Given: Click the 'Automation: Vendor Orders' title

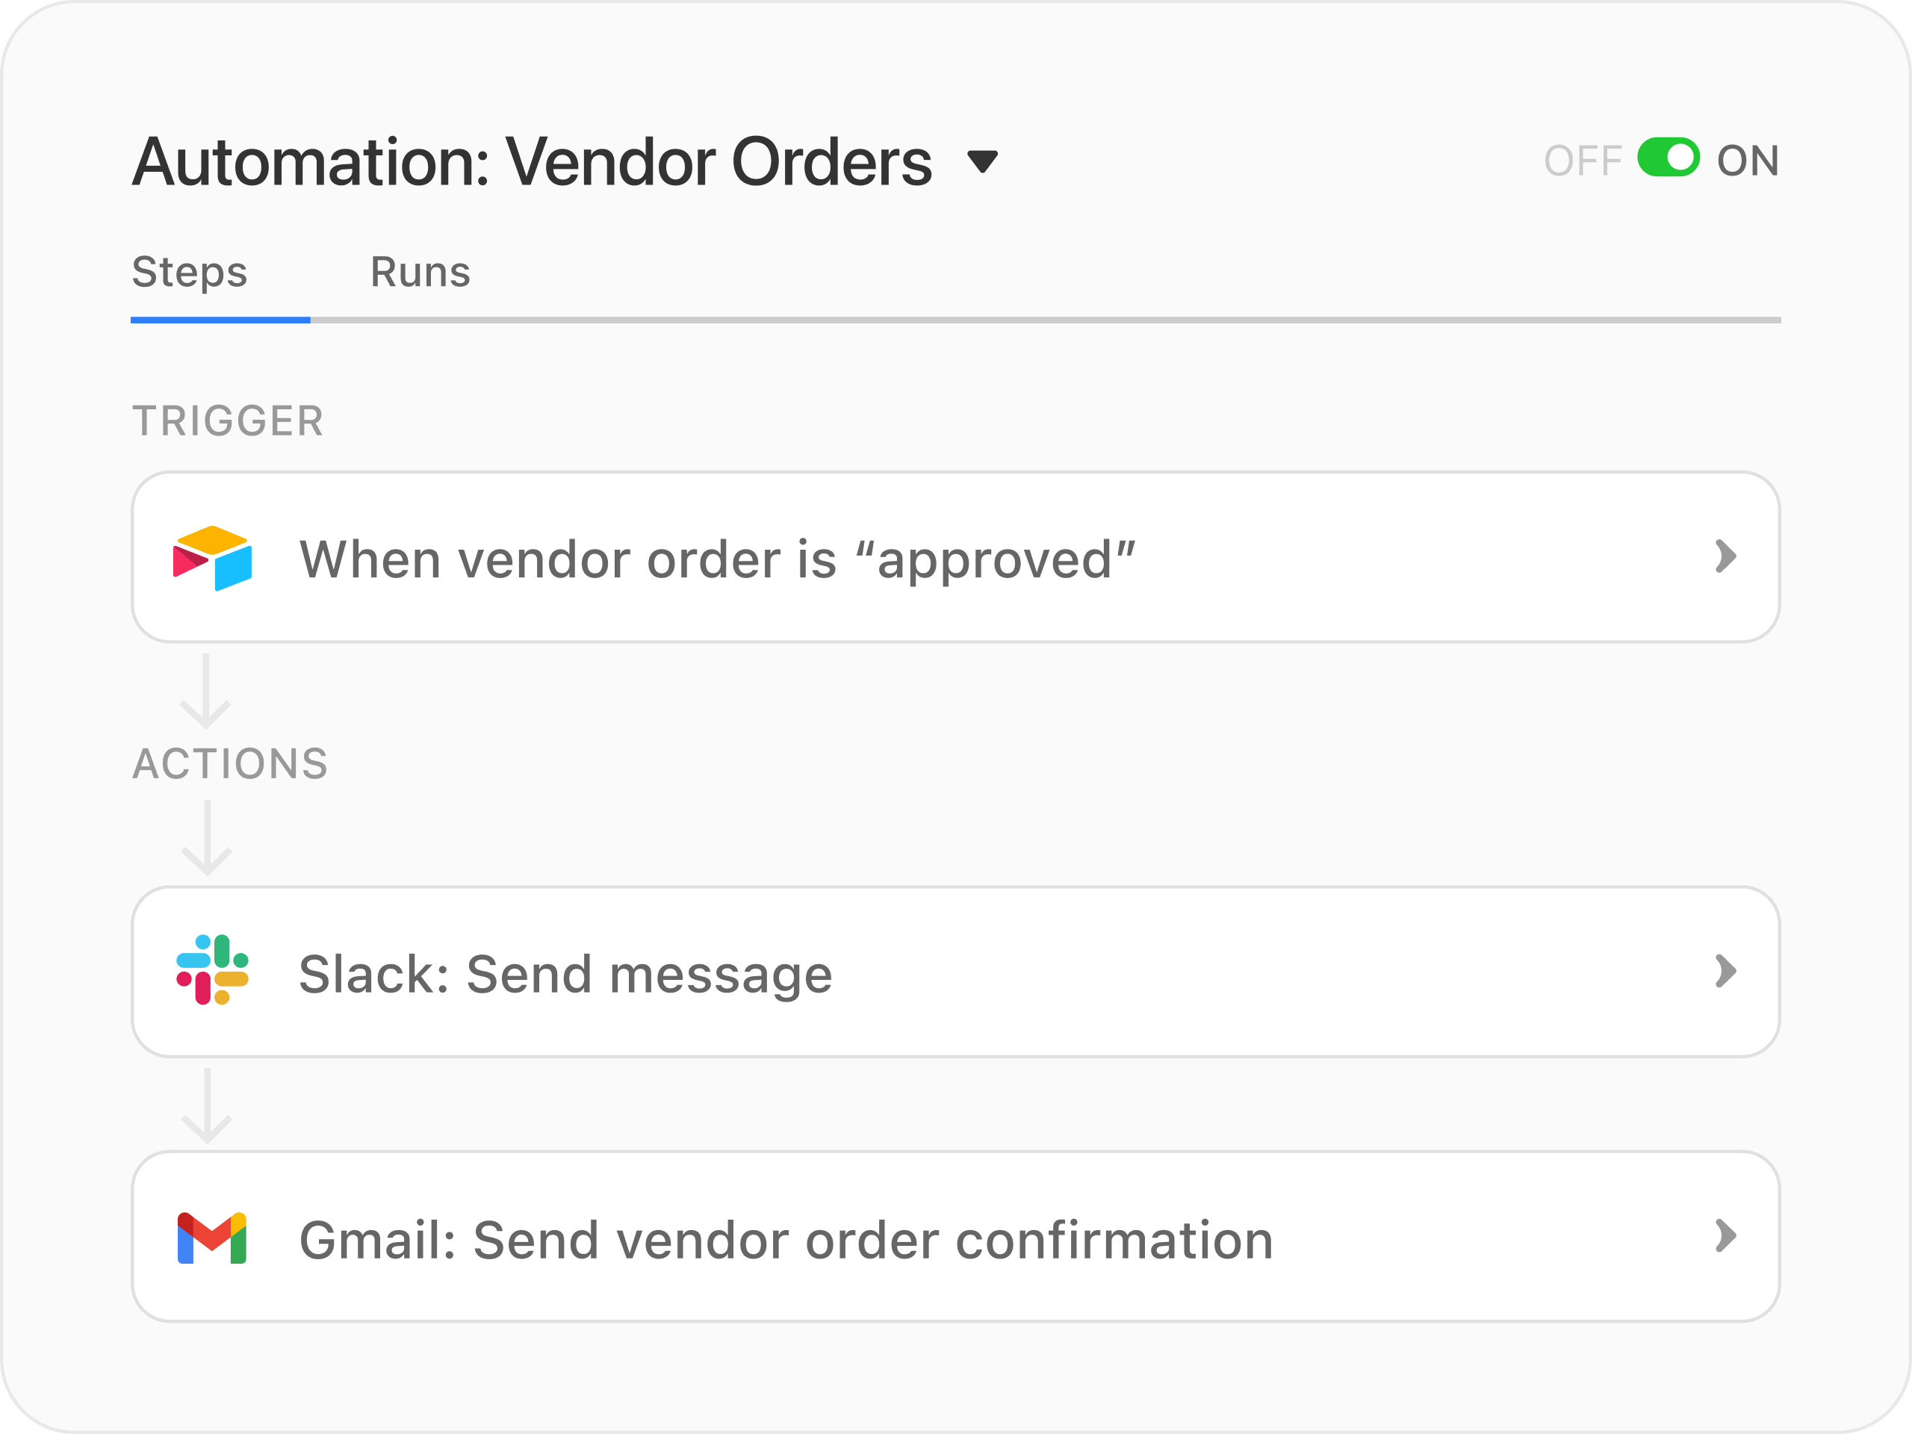Looking at the screenshot, I should coord(532,161).
